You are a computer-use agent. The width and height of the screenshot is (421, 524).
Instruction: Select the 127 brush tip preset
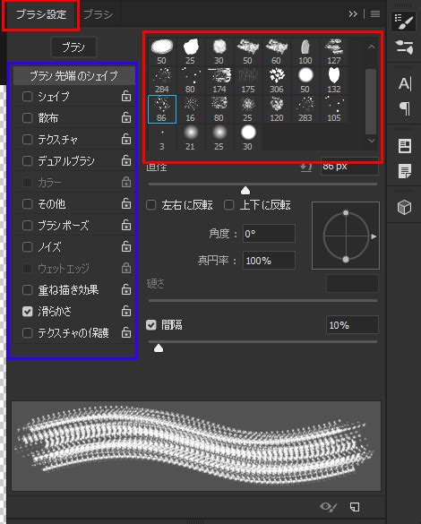tap(334, 52)
